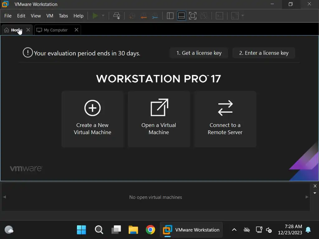Open the VM menu

click(50, 16)
